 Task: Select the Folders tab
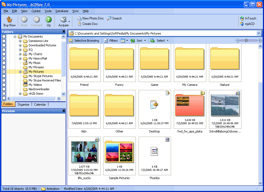pos(8,104)
